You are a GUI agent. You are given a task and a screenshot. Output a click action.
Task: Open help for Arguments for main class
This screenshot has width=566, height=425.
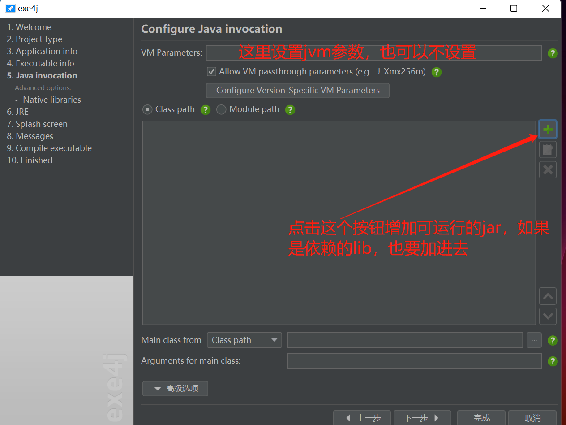[x=553, y=361]
